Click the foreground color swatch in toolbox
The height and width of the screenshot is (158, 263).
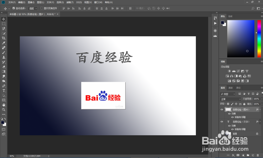tap(3, 123)
